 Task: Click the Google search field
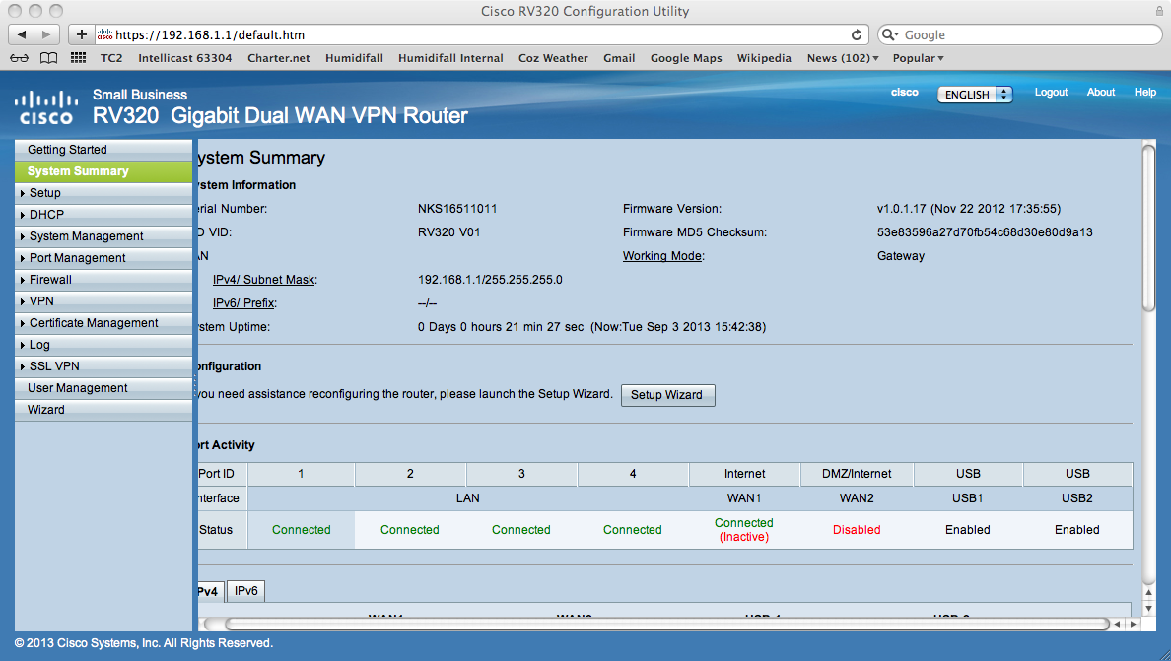(1020, 34)
